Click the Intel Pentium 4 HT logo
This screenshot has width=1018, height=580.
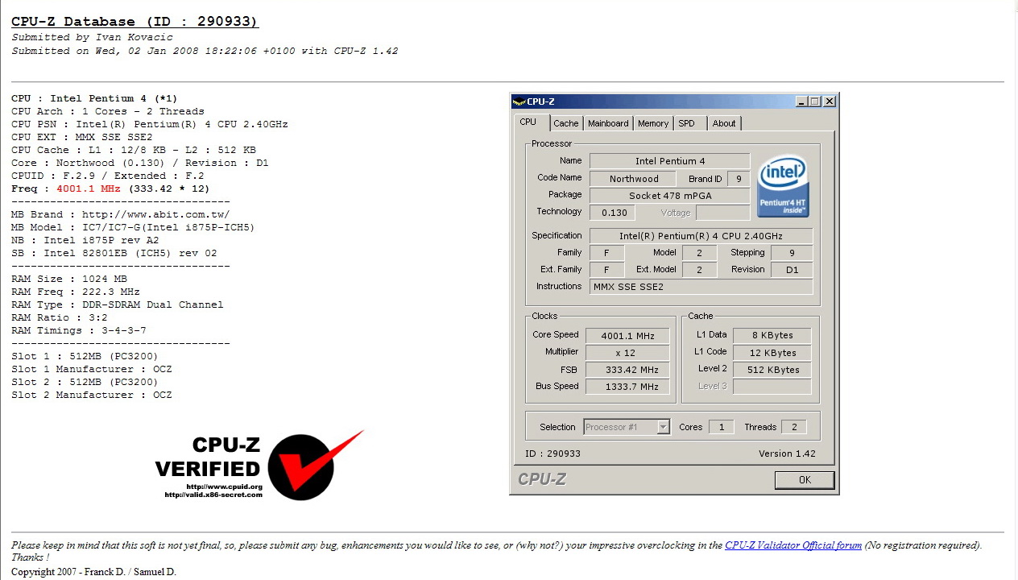[783, 186]
